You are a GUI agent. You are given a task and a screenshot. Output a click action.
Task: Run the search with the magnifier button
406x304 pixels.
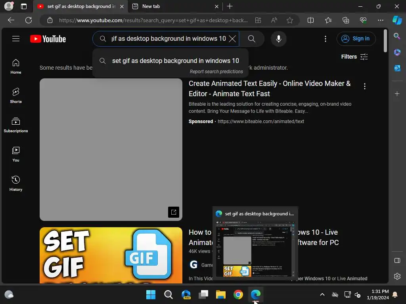(252, 39)
